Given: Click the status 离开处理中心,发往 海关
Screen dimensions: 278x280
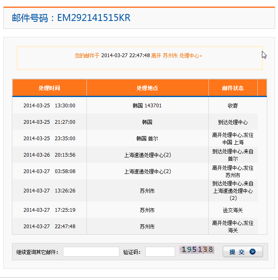Looking at the screenshot, I should click(x=233, y=227).
